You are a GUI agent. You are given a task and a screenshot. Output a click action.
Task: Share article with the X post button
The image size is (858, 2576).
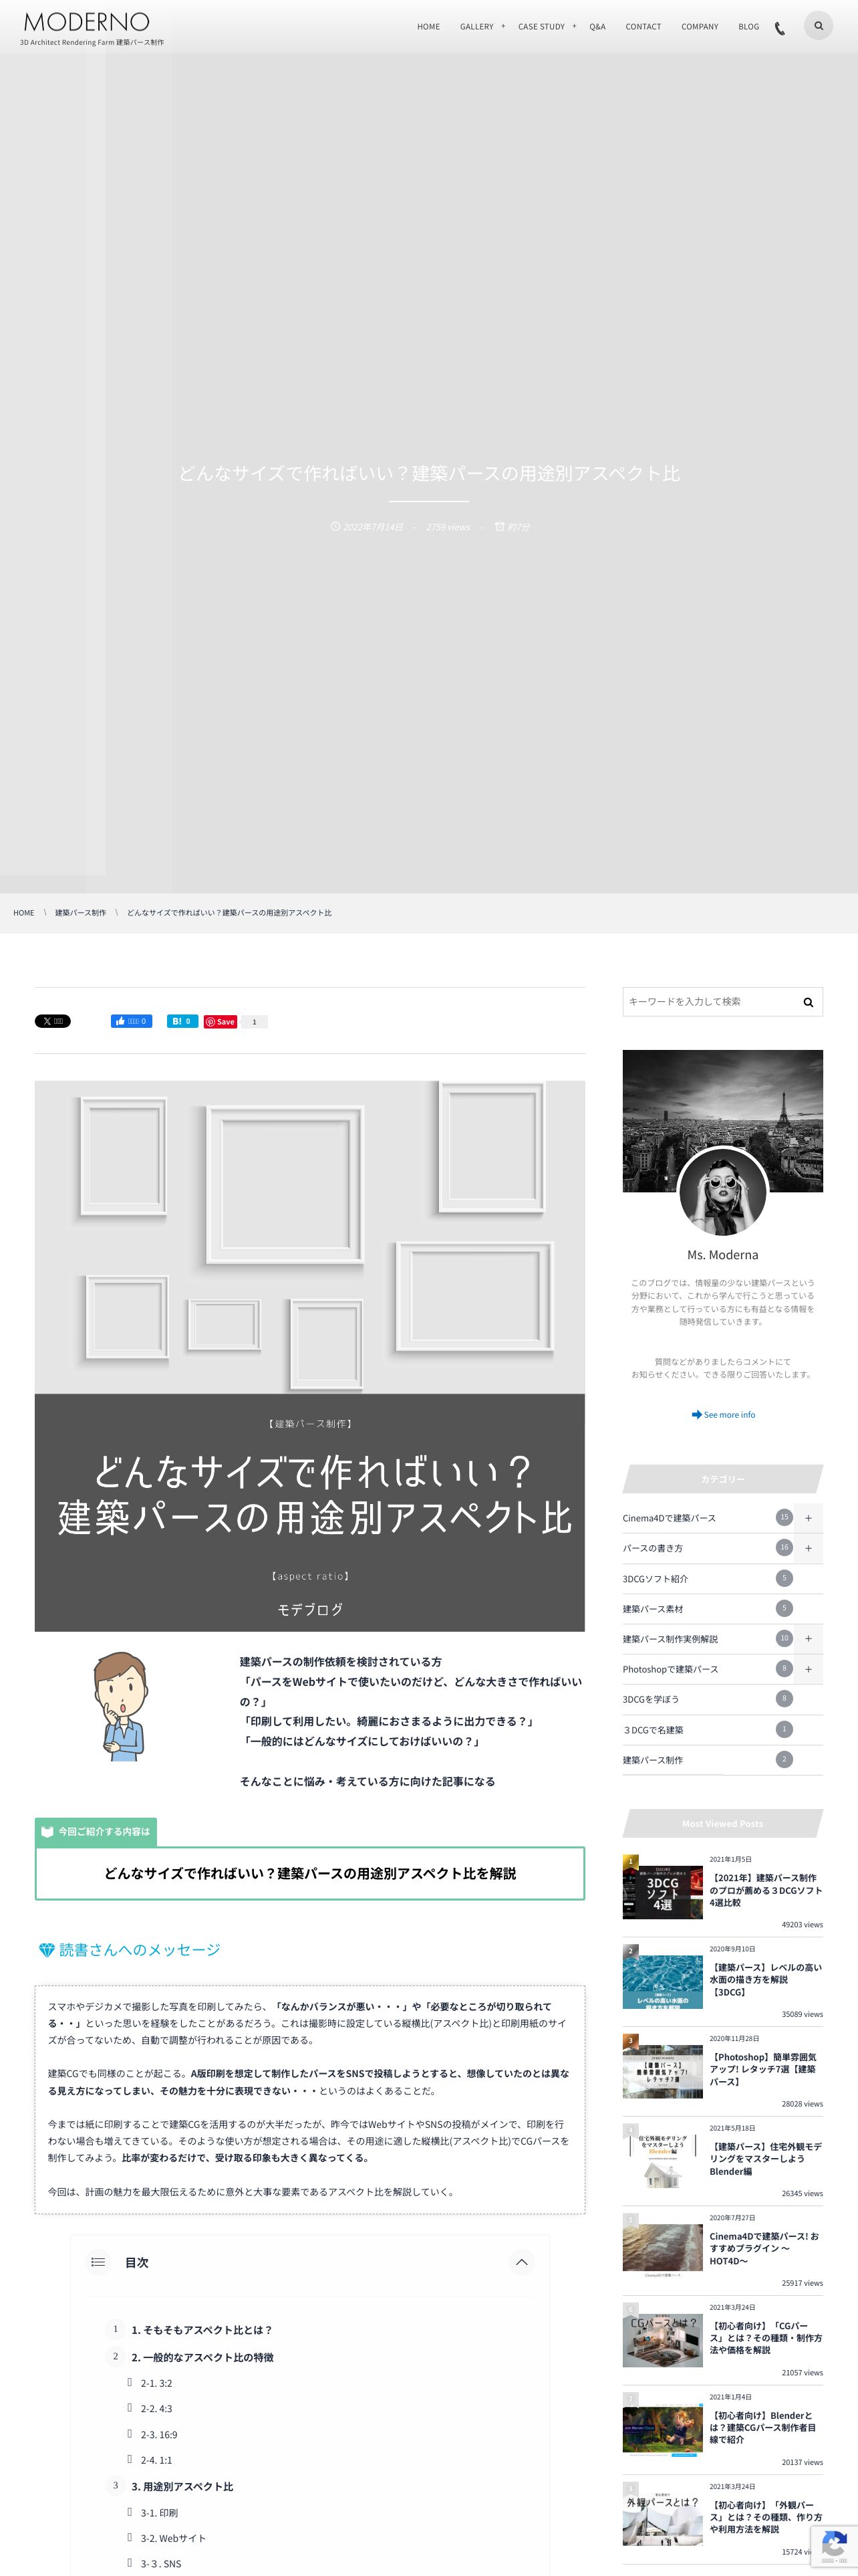coord(53,1021)
